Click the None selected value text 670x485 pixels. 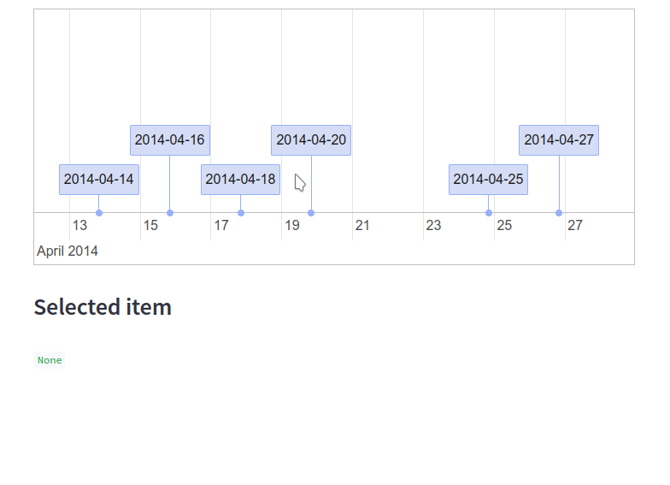pyautogui.click(x=50, y=360)
